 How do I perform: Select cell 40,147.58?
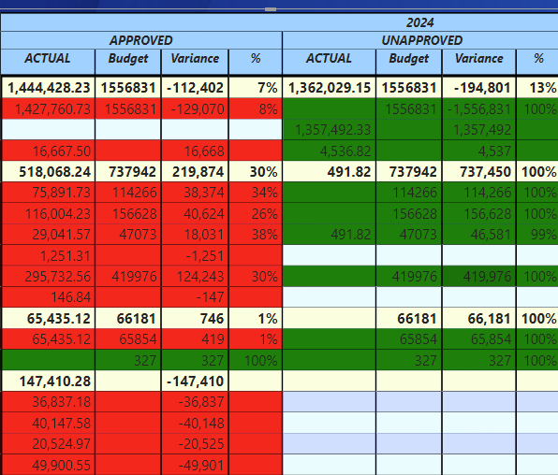click(49, 423)
